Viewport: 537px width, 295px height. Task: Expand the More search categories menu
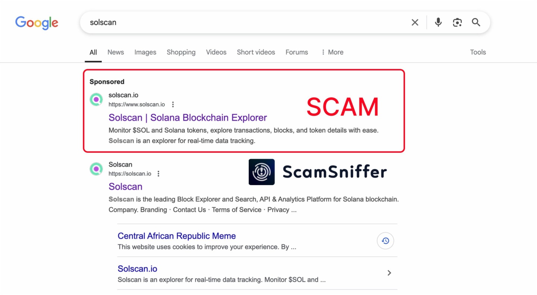[x=332, y=52]
